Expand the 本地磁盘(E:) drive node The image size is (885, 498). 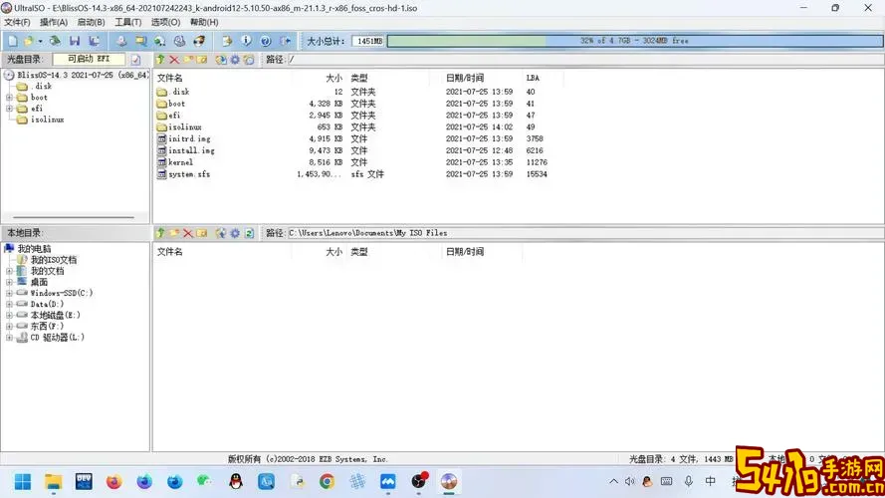click(9, 315)
